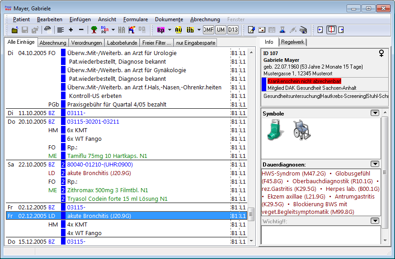Click the wheelchair symbol
395x259 pixels.
pyautogui.click(x=301, y=130)
